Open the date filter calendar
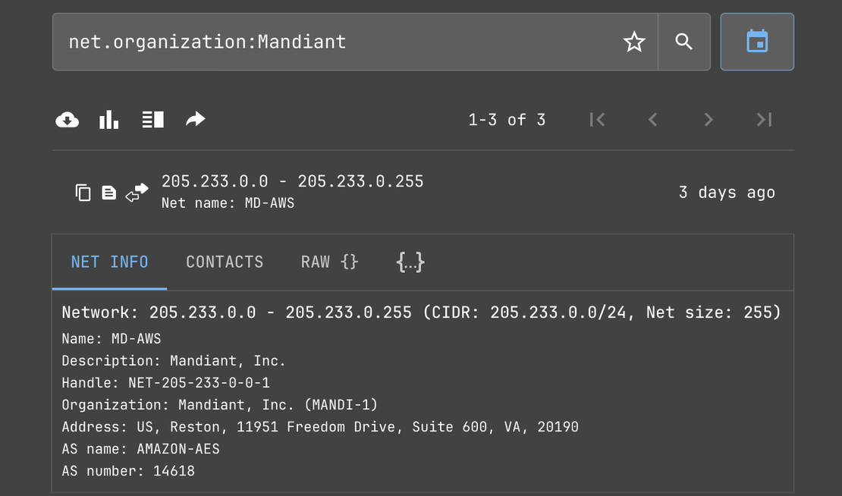 click(756, 42)
